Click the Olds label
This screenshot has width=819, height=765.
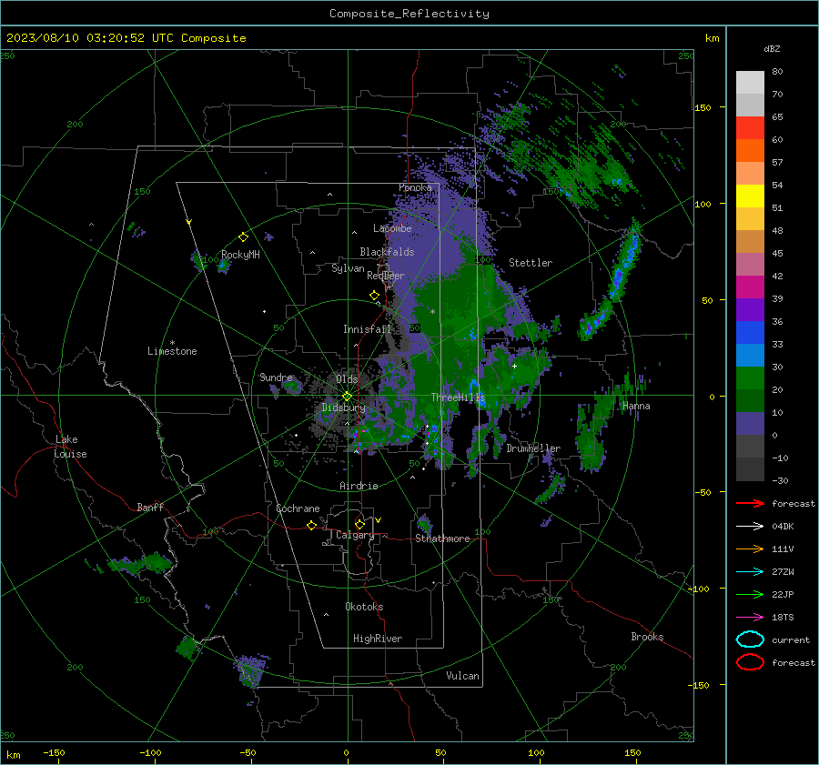pos(347,379)
